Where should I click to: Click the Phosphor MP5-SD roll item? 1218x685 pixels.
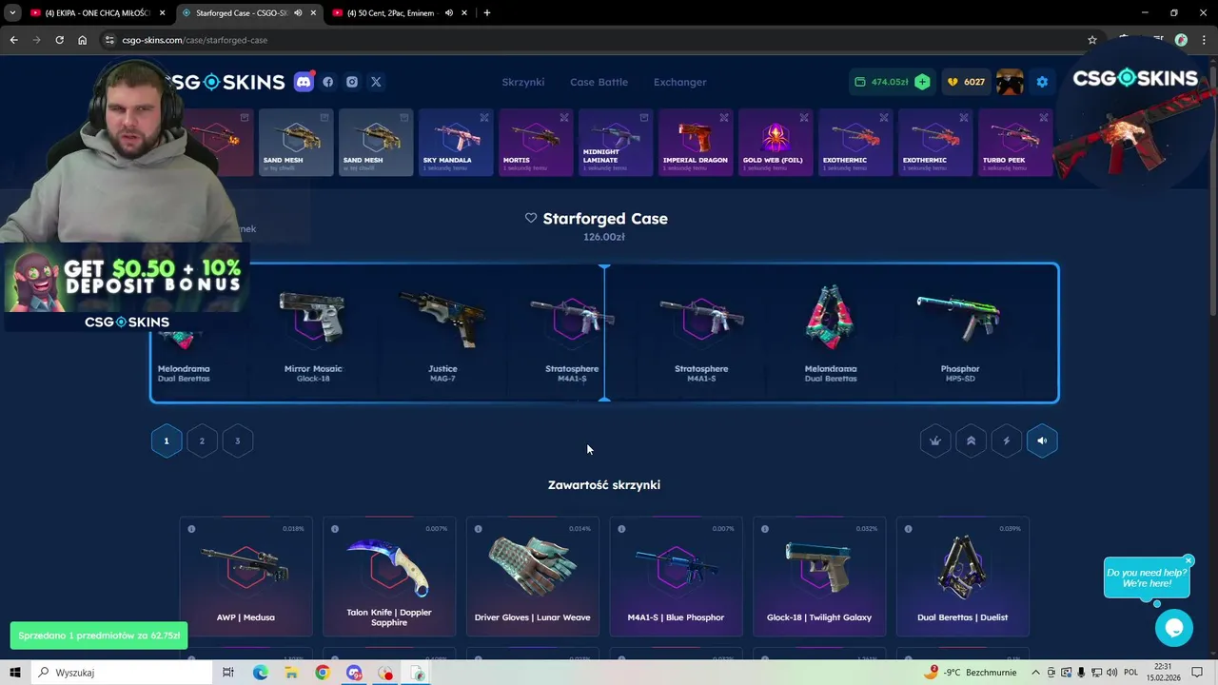tap(960, 333)
